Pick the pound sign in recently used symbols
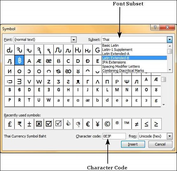Image resolution: width=177 pixels, height=171 pixels. pyautogui.click(x=10, y=124)
